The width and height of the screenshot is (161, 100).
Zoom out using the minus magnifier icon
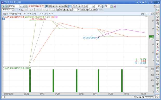point(137,97)
